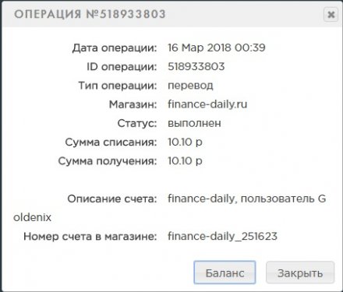Click the label Дата операции:
The image size is (343, 292).
(x=115, y=48)
